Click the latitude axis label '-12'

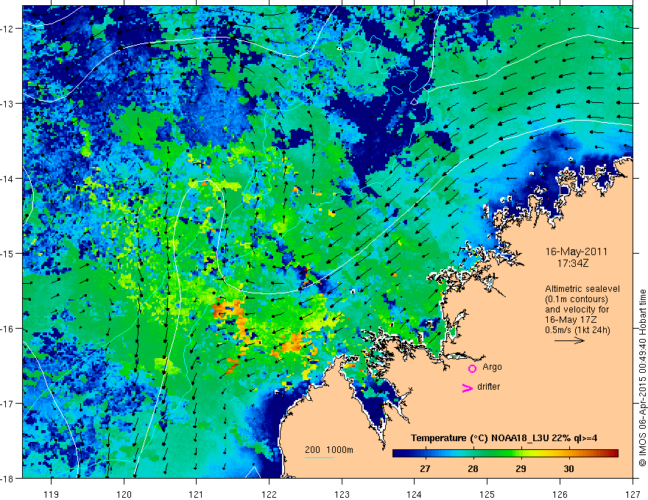7,29
